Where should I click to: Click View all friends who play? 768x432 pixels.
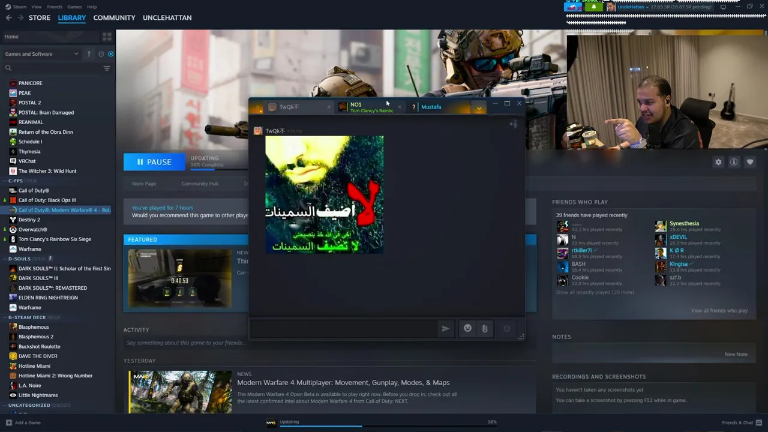[719, 311]
